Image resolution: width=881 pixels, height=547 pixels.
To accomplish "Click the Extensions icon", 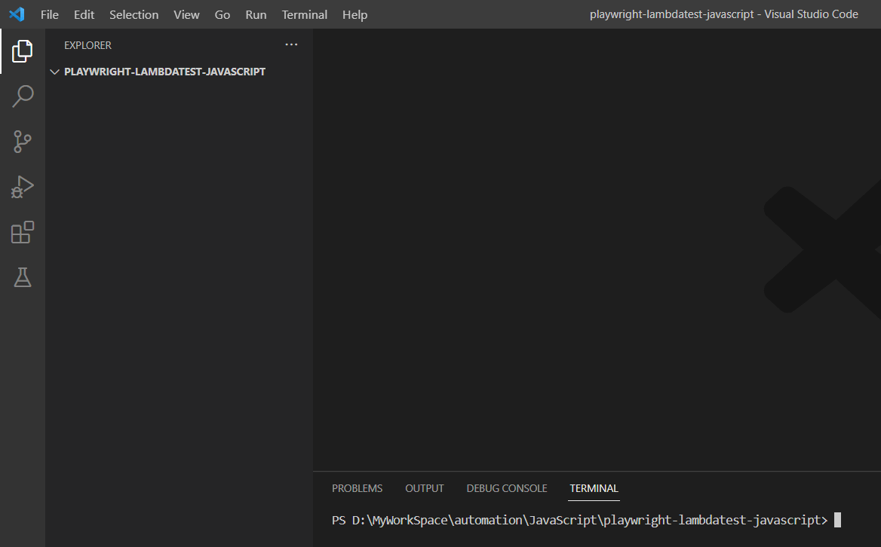I will point(22,232).
